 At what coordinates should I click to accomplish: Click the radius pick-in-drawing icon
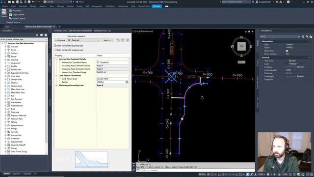tap(127, 82)
